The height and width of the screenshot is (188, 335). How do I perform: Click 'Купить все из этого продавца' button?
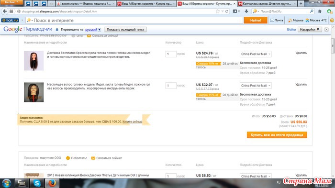(277, 135)
